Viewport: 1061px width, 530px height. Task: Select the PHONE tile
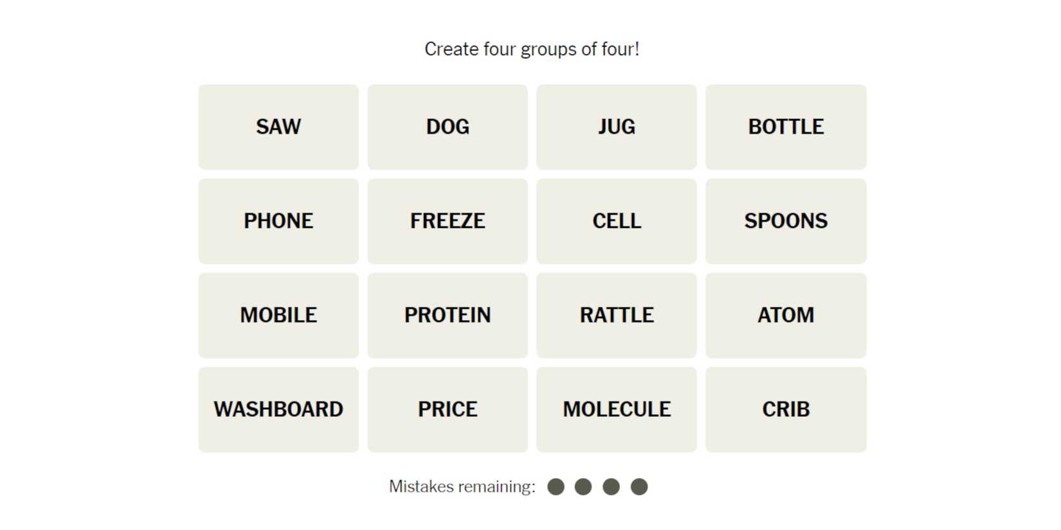(x=278, y=221)
